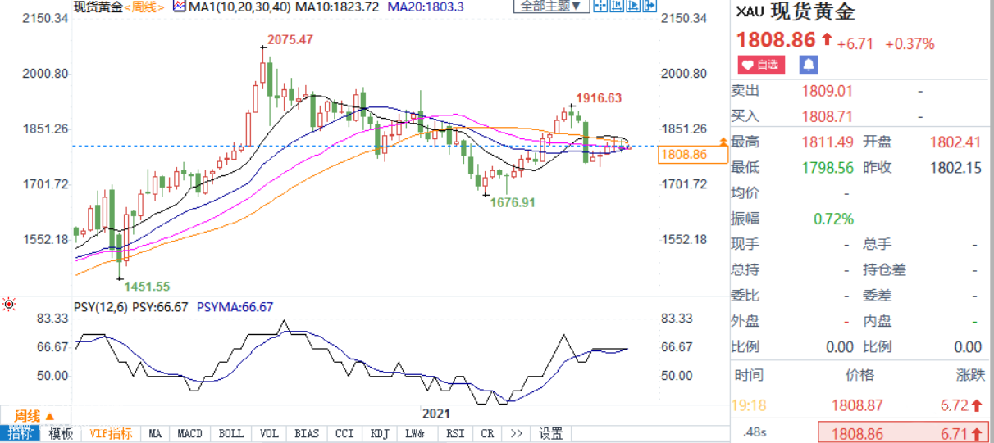Image resolution: width=994 pixels, height=443 pixels.
Task: Click the 设置 settings button
Action: [x=550, y=434]
